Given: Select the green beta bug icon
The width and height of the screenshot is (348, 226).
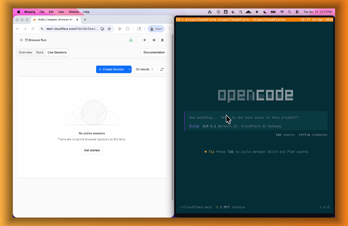Looking at the screenshot, I should pos(131,40).
